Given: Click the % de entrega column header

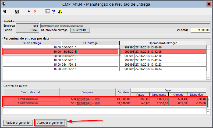Looking at the screenshot, I should coord(32,43).
